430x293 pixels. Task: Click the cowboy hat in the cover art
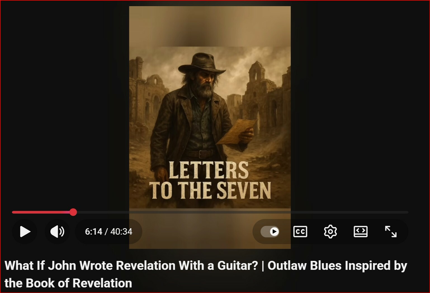tap(202, 64)
